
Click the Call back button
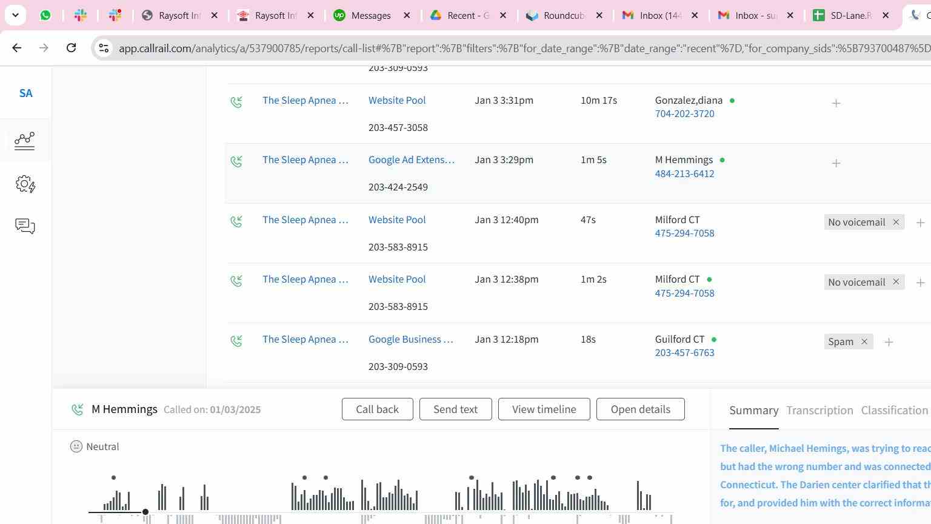tap(377, 409)
